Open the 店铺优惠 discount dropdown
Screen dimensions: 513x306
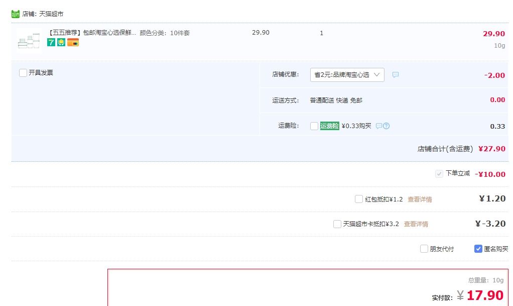(347, 75)
